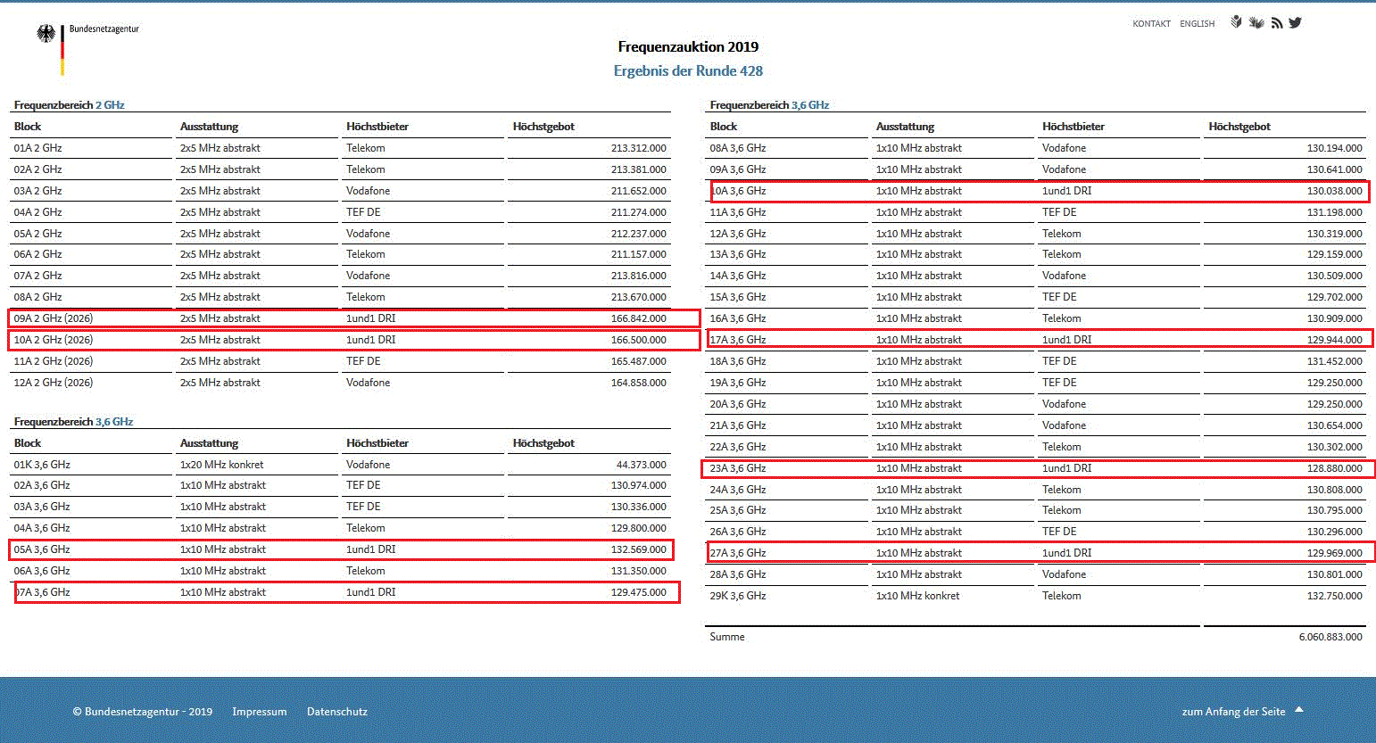
Task: Select the bid value 130.974.000
Action: 639,485
